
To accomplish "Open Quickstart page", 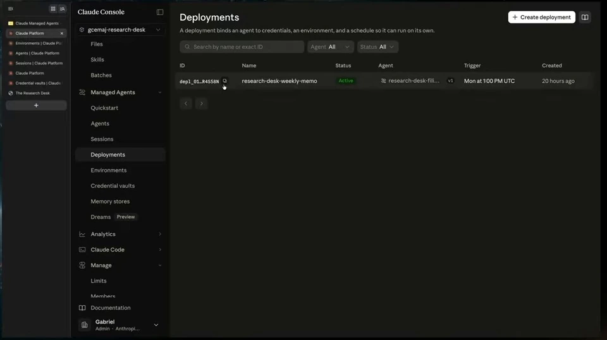I will 104,108.
